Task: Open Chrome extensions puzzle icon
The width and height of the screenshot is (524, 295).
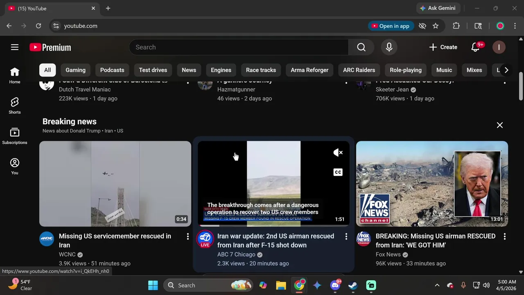Action: 456,26
